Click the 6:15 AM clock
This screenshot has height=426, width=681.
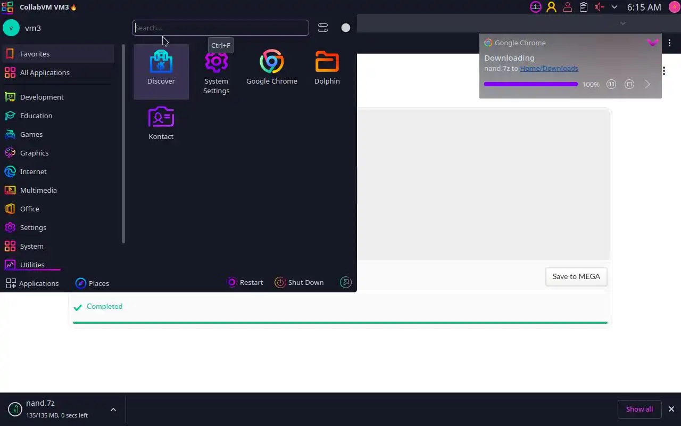point(644,7)
